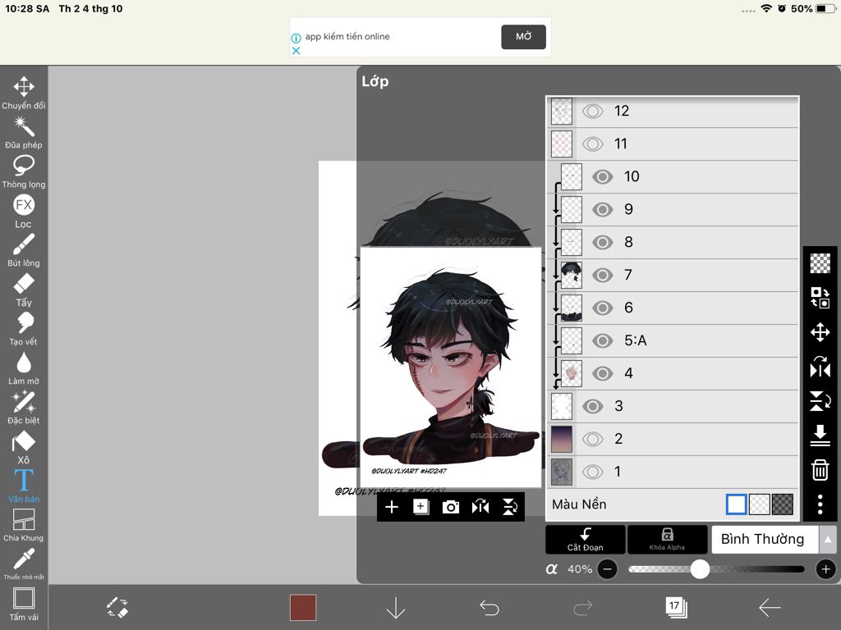Click the undo arrow in bottom bar
The image size is (841, 630).
pyautogui.click(x=489, y=608)
